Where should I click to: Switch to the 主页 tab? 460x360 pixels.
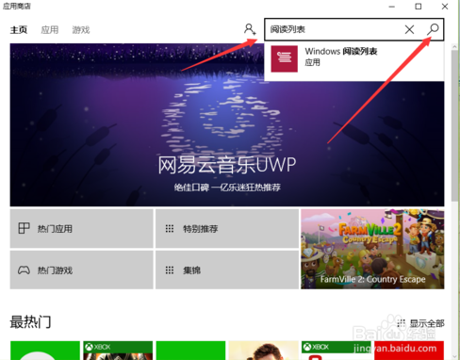[x=19, y=30]
